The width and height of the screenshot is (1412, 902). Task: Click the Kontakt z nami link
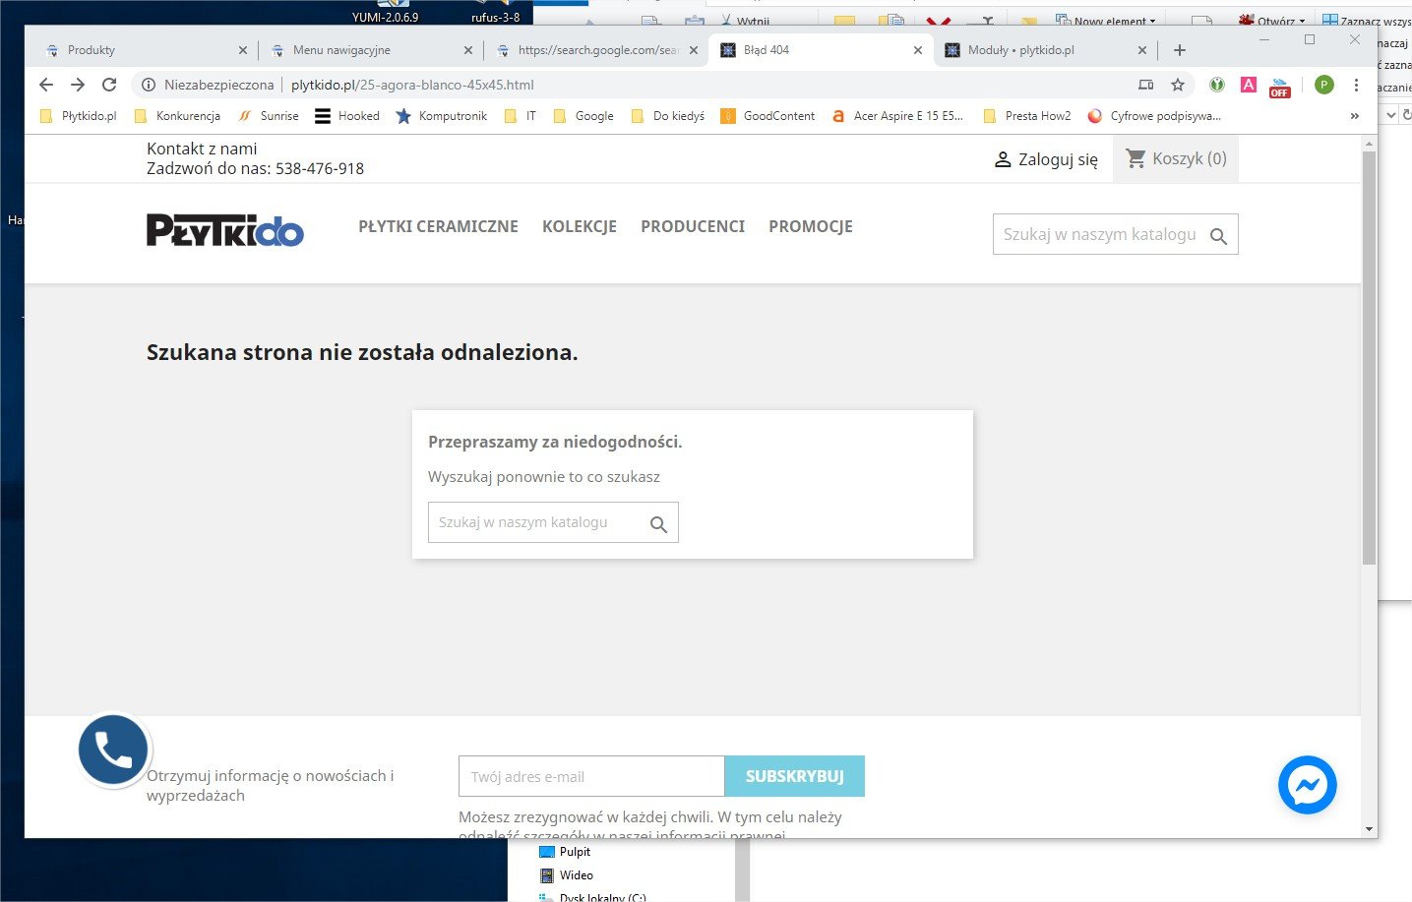point(202,149)
